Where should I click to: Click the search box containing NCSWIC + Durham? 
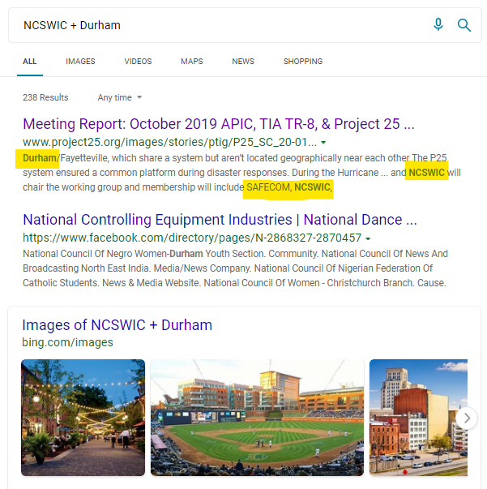point(219,25)
